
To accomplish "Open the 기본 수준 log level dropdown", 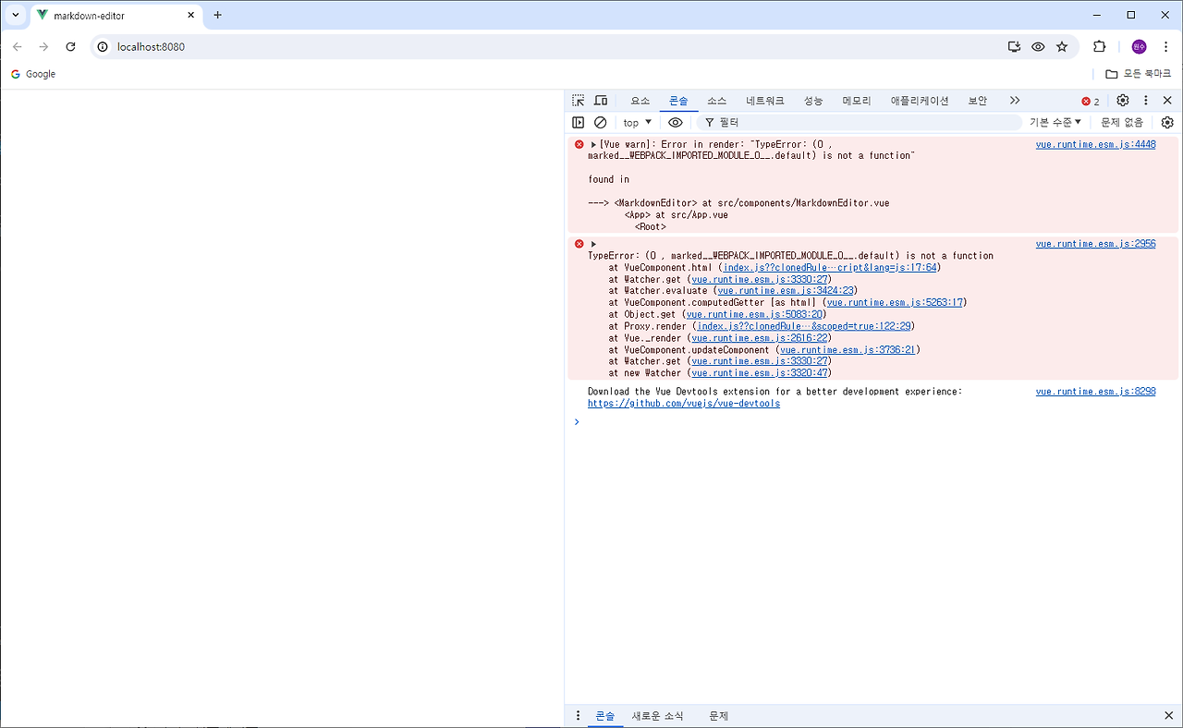I will 1055,122.
